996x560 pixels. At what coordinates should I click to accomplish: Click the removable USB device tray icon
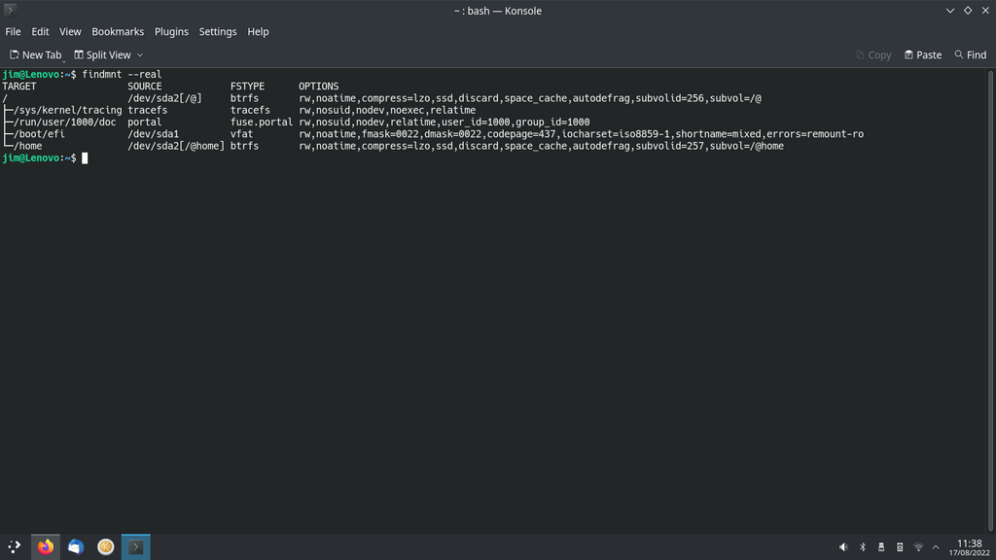pyautogui.click(x=881, y=547)
